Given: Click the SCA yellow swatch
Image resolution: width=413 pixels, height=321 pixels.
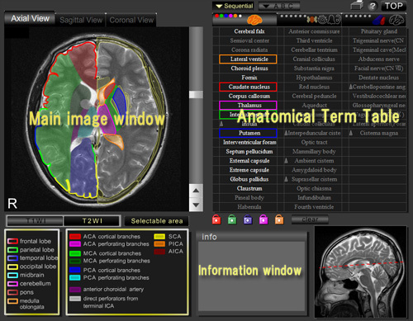Looking at the screenshot, I should tap(159, 237).
